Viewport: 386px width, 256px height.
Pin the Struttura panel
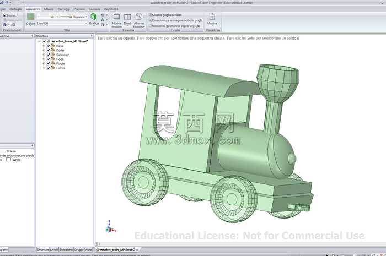92,36
